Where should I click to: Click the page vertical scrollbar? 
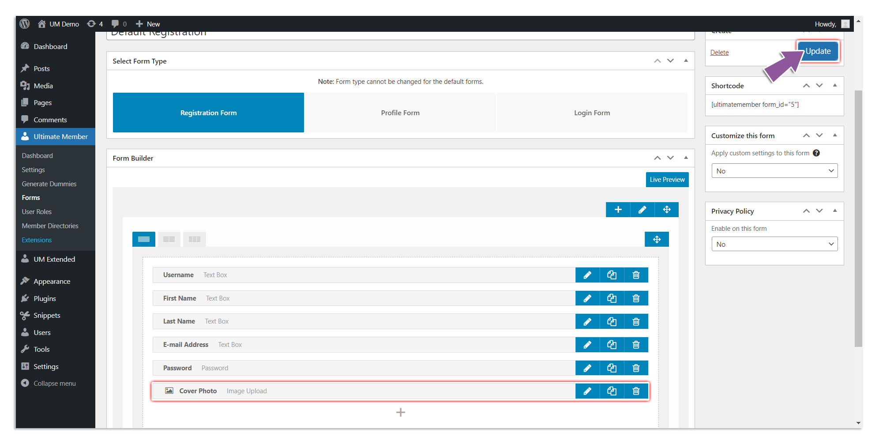pyautogui.click(x=858, y=218)
